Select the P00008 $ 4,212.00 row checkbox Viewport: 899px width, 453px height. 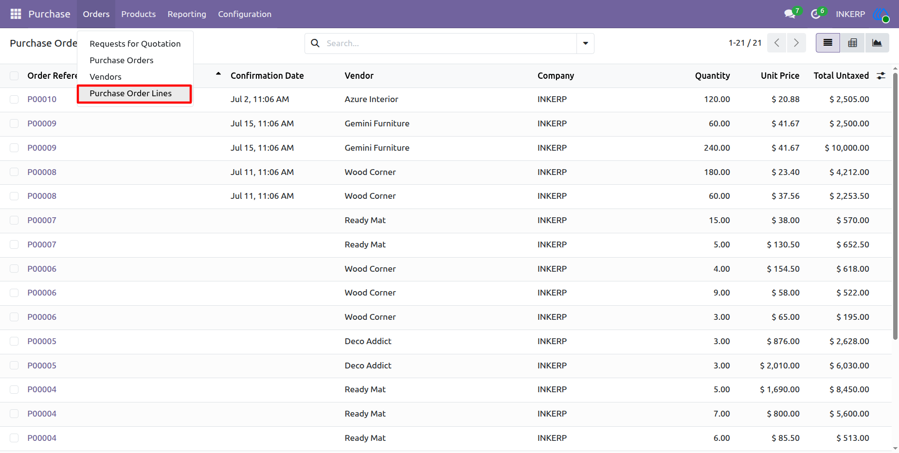[x=14, y=172]
